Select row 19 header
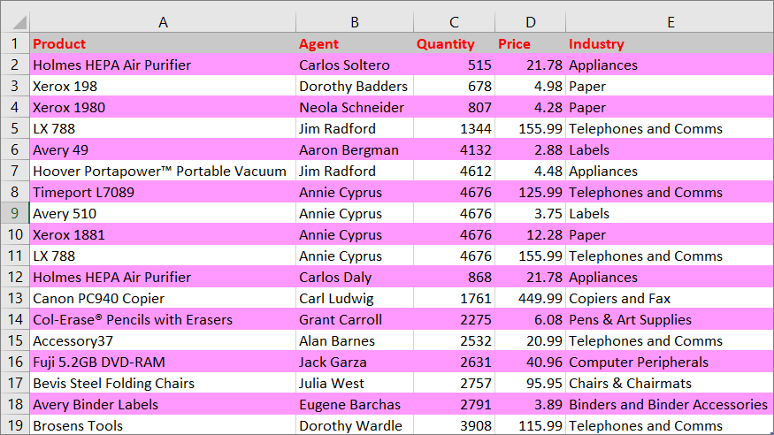The image size is (774, 435). 15,425
